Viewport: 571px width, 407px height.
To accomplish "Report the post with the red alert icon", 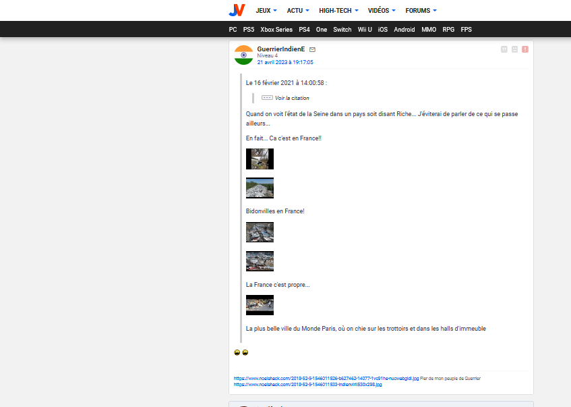I will (x=525, y=49).
